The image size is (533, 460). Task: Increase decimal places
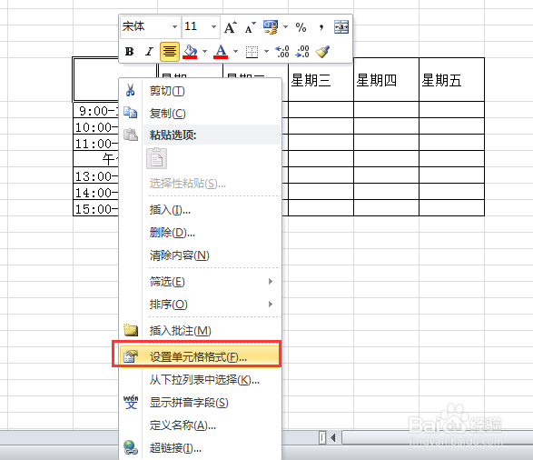pyautogui.click(x=282, y=52)
